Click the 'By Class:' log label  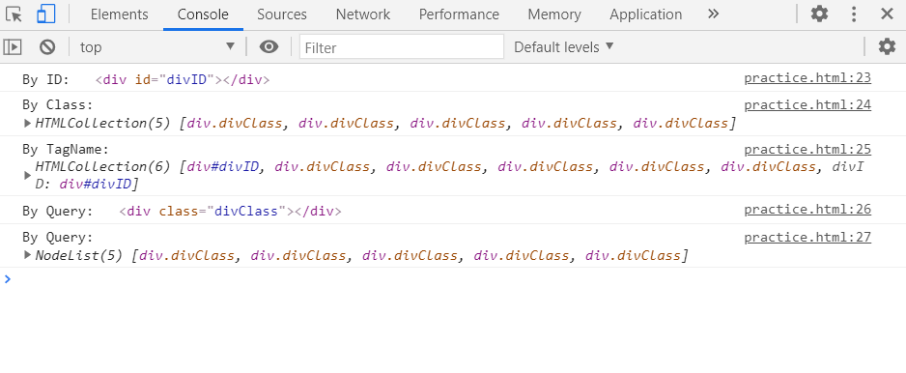click(58, 105)
